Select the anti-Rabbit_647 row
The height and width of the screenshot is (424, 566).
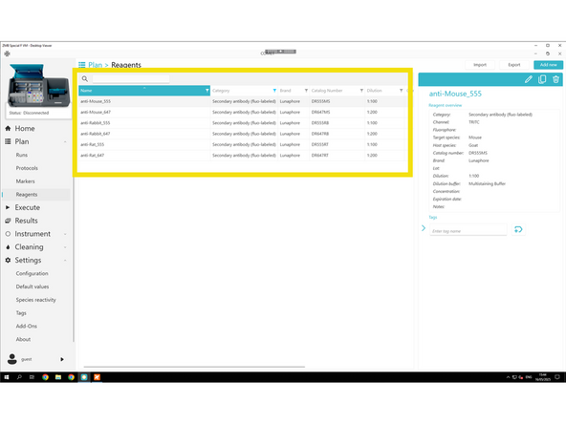pos(243,134)
